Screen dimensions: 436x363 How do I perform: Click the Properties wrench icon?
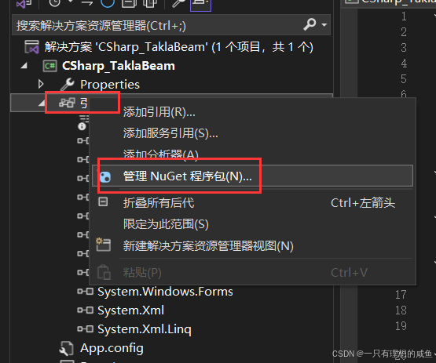click(x=67, y=85)
